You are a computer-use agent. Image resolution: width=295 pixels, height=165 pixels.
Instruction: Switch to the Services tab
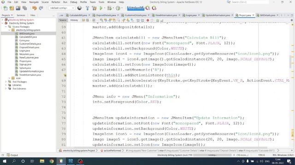point(21,15)
